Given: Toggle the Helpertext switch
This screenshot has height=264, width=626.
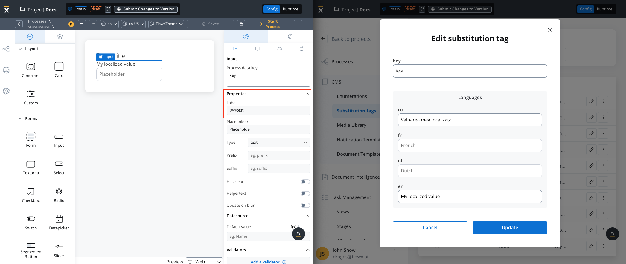Looking at the screenshot, I should (x=305, y=194).
